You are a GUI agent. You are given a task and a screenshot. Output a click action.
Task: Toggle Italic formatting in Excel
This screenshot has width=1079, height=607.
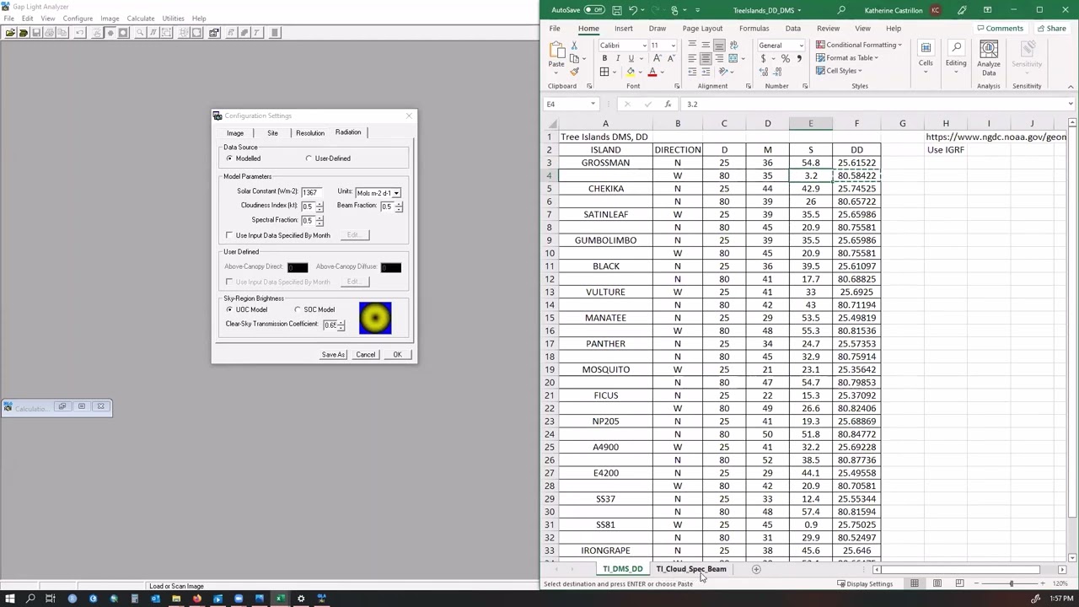click(617, 59)
